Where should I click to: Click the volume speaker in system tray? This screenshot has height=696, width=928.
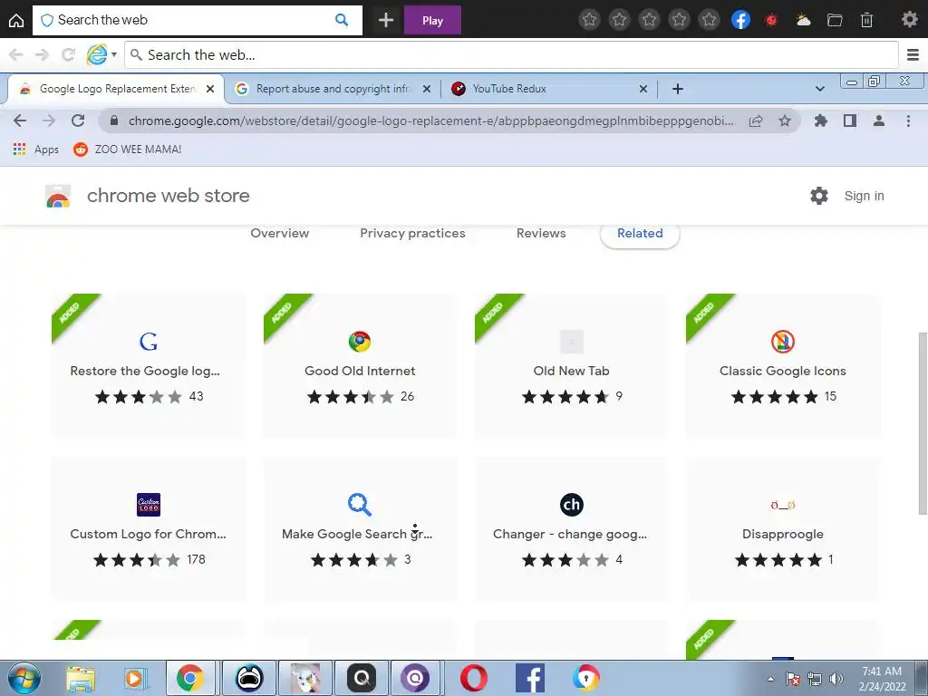pos(836,679)
